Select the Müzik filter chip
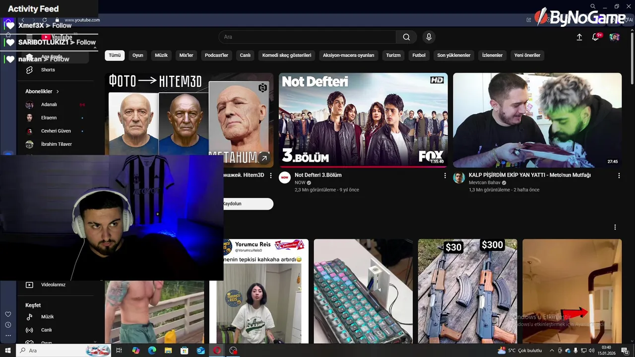Viewport: 635px width, 357px height. (x=161, y=56)
